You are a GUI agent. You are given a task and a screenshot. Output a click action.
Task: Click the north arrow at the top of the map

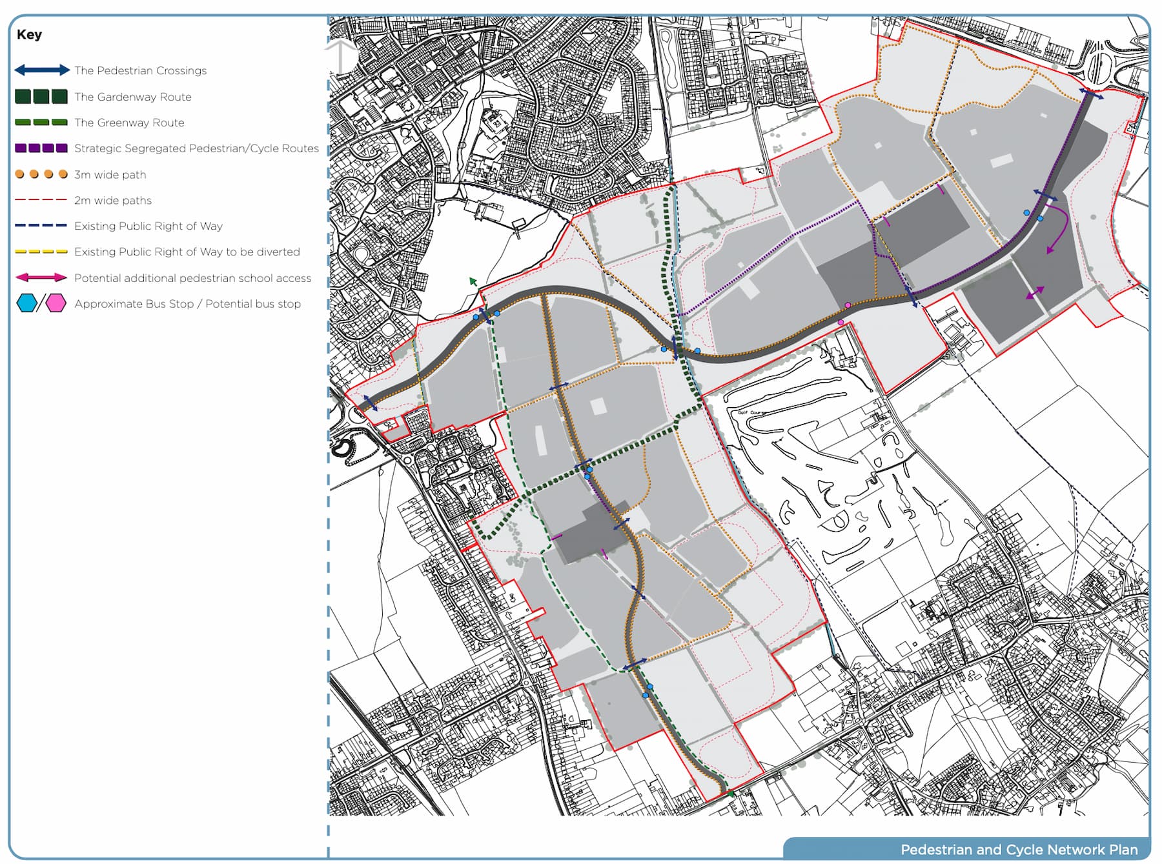tap(341, 52)
